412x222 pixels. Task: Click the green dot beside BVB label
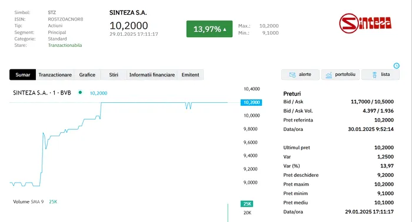pos(80,92)
